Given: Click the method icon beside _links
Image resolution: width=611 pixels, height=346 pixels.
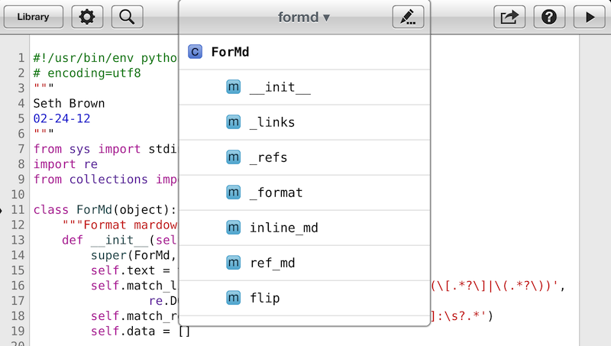Looking at the screenshot, I should (234, 122).
